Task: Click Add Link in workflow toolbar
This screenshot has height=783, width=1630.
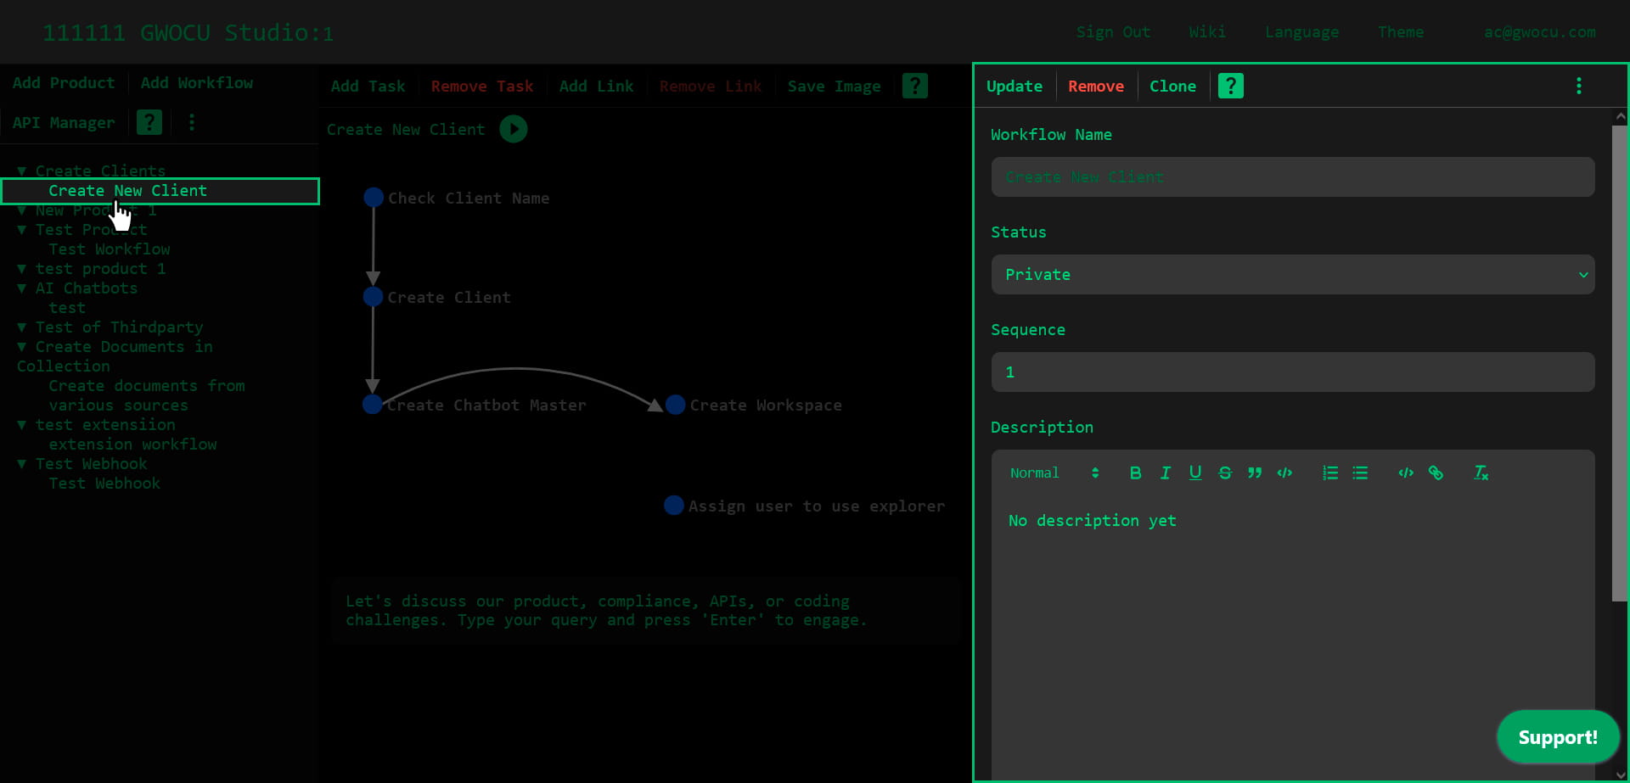Action: [596, 87]
